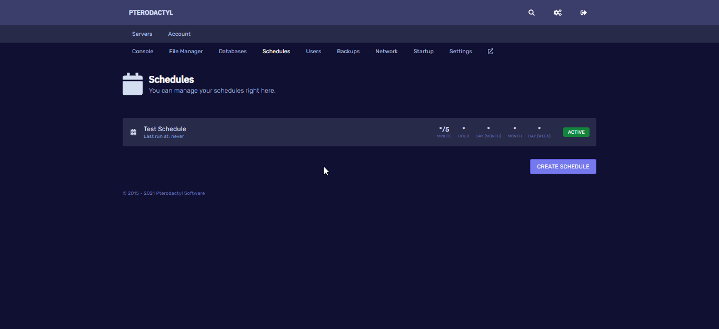
Task: Click the search magnifier icon
Action: pyautogui.click(x=532, y=13)
